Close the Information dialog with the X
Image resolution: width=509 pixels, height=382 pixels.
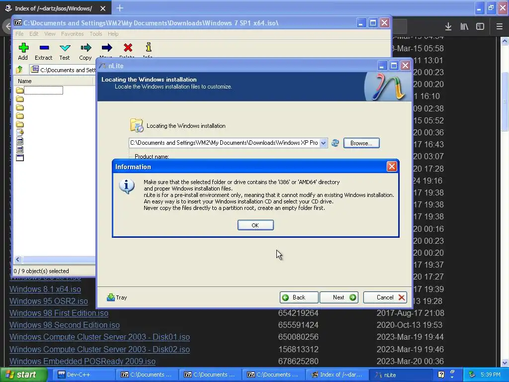click(x=392, y=167)
